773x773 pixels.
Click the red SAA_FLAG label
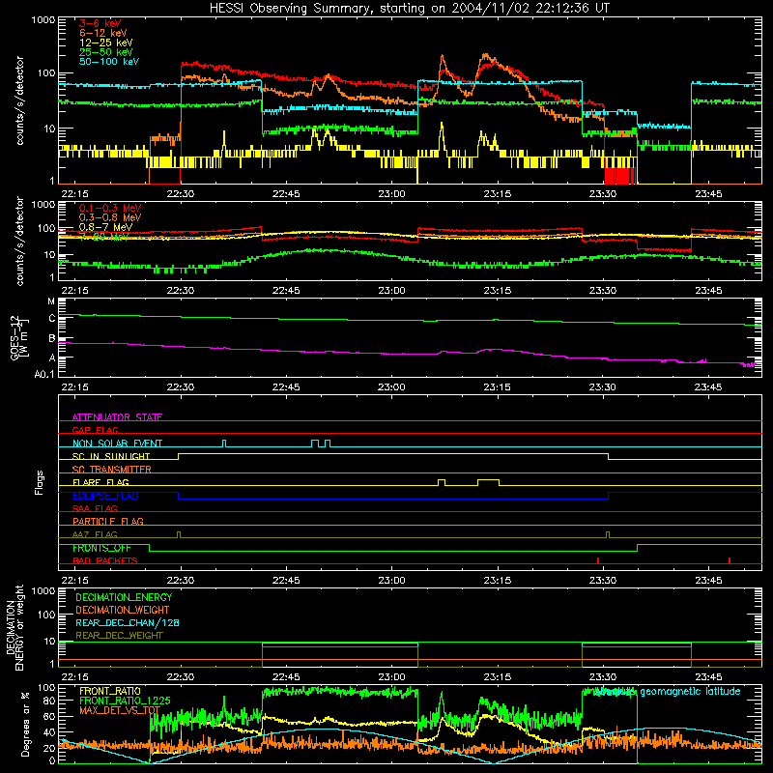coord(95,508)
